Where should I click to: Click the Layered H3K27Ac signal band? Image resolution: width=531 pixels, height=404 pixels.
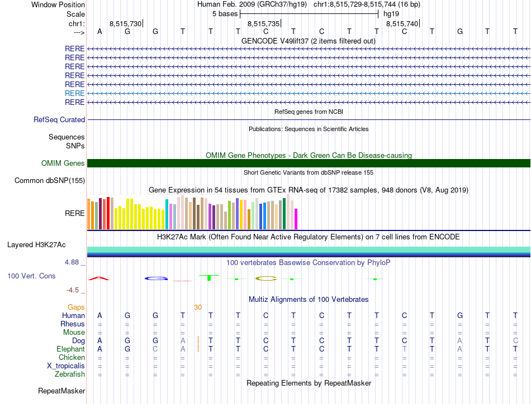[x=309, y=252]
